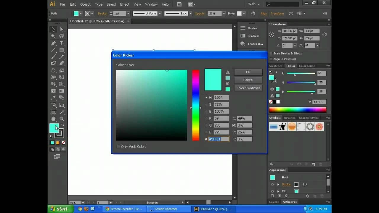Image resolution: width=379 pixels, height=213 pixels.
Task: Toggle the Only Web Colors checkbox
Action: pyautogui.click(x=118, y=146)
